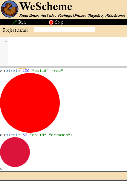The width and height of the screenshot is (127, 181).
Task: Click the tagline 'Sometimes YouTube. Perhaps iPhone.'
Action: pos(53,16)
